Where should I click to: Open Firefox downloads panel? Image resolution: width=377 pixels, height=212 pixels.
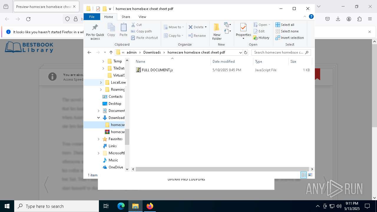click(338, 19)
